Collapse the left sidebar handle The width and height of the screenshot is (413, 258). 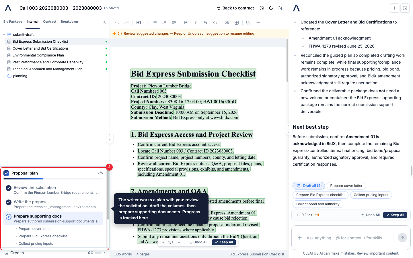coord(110,137)
